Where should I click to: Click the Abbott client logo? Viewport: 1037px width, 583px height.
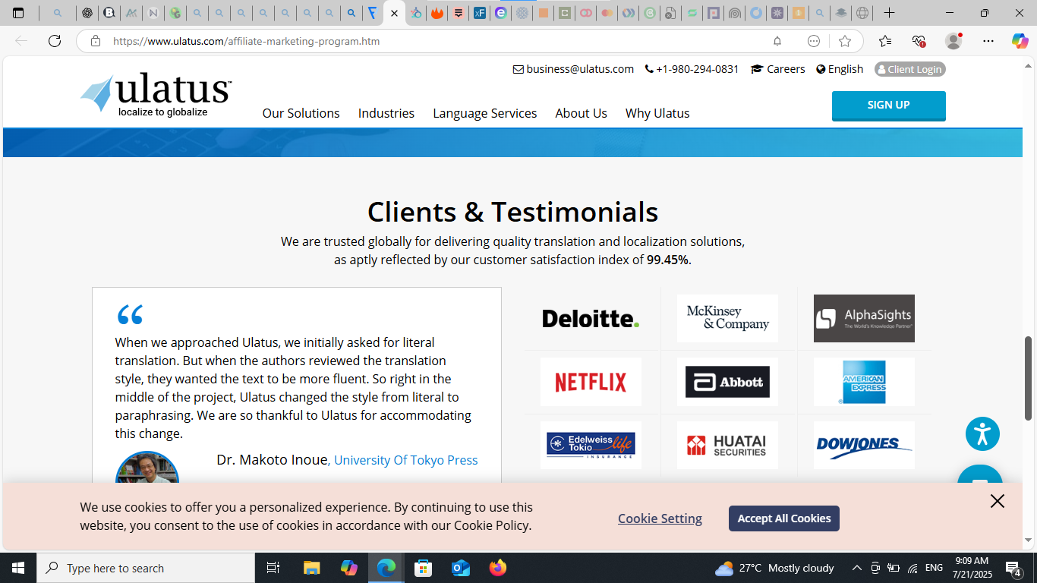click(x=727, y=382)
